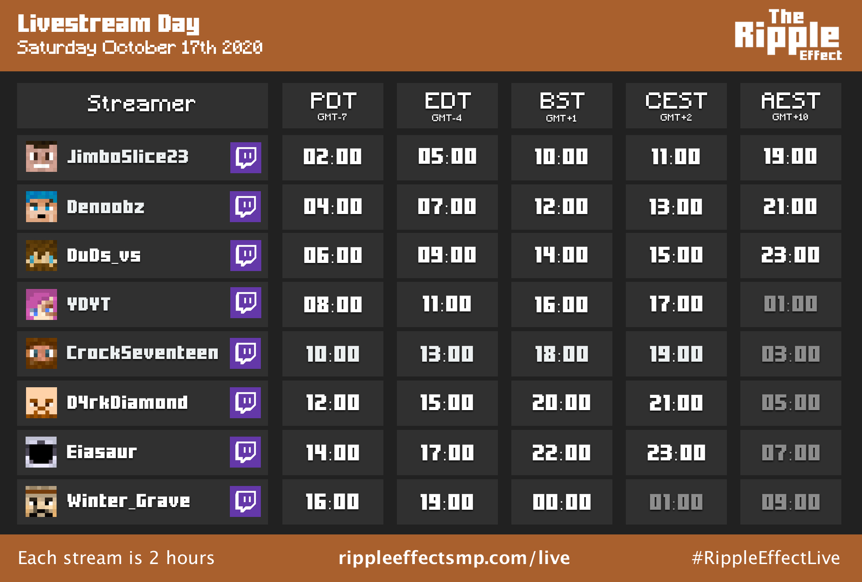Open Denoobz's Twitch channel icon
862x582 pixels.
245,206
